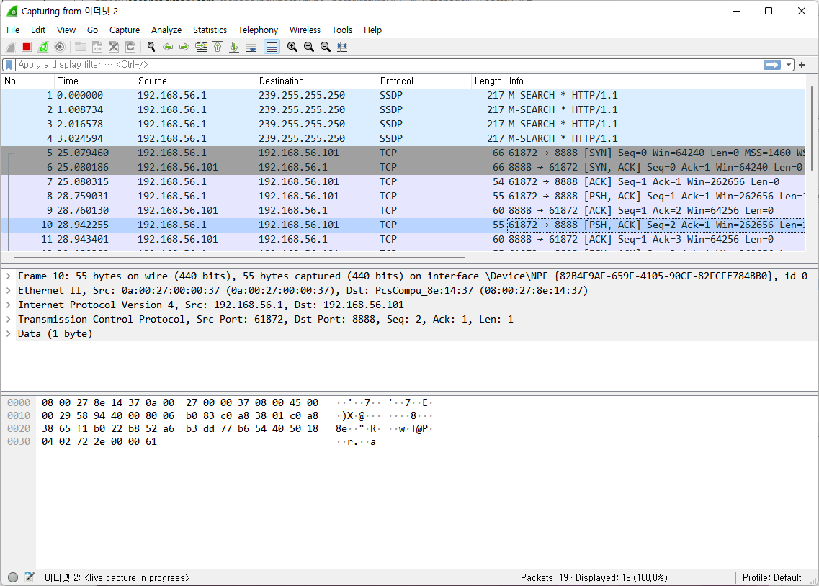Click hex offset 0030 in bytes pane
Viewport: 819px width, 586px height.
19,442
